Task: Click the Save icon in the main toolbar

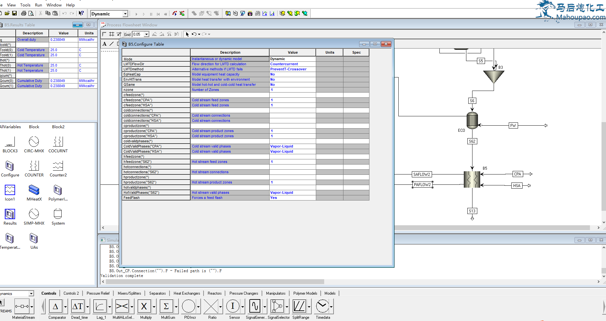Action: (14, 13)
